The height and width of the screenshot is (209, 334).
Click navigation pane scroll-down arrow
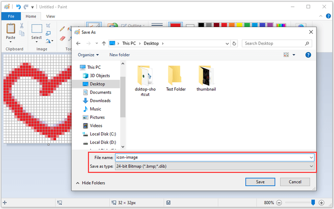(123, 147)
